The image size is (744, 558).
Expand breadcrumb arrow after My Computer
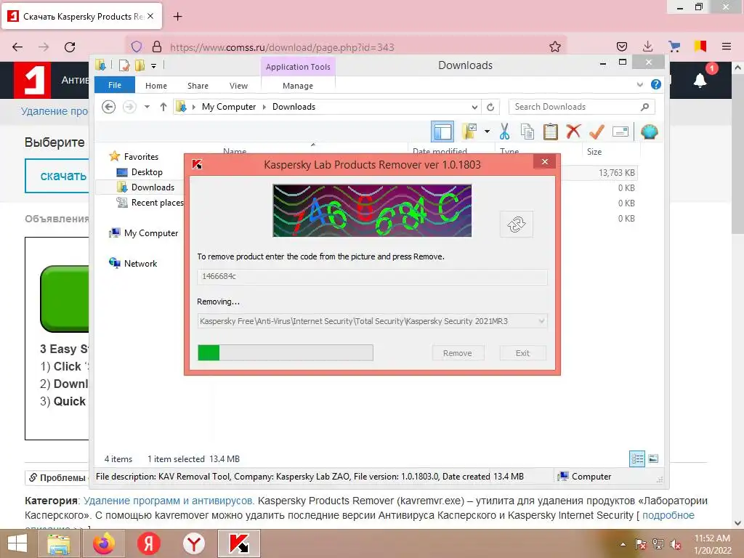click(x=264, y=107)
